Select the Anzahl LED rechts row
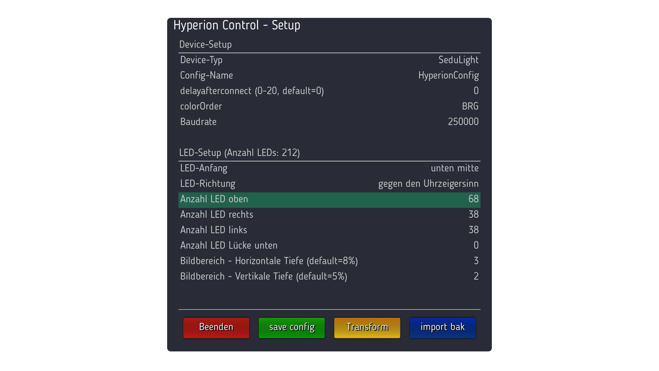 click(329, 215)
